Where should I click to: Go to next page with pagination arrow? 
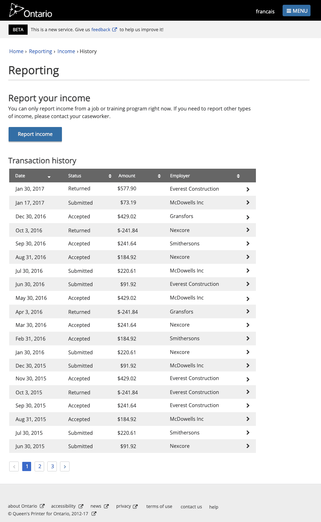pyautogui.click(x=65, y=466)
